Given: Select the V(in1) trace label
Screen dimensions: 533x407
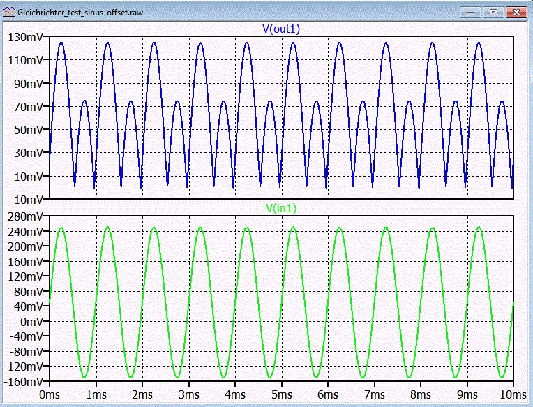Looking at the screenshot, I should 281,208.
